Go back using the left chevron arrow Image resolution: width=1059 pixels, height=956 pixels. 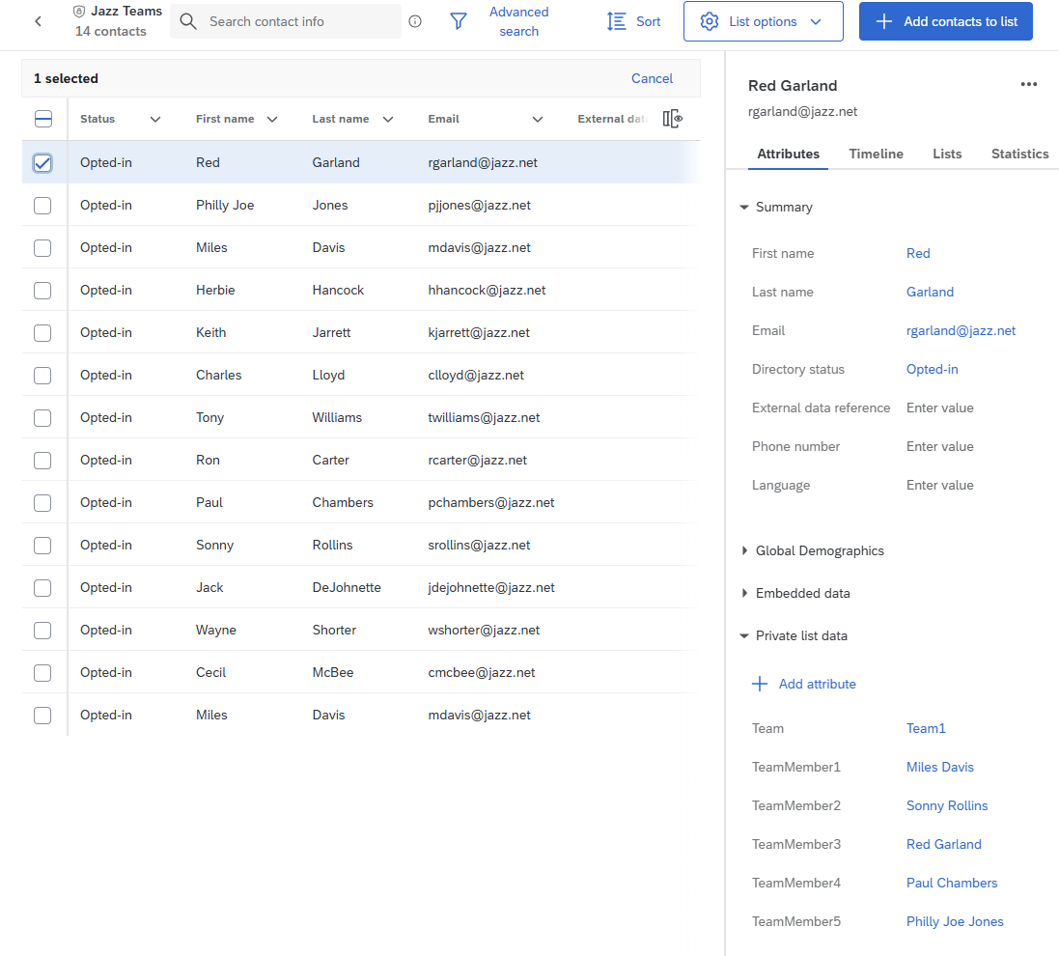38,21
